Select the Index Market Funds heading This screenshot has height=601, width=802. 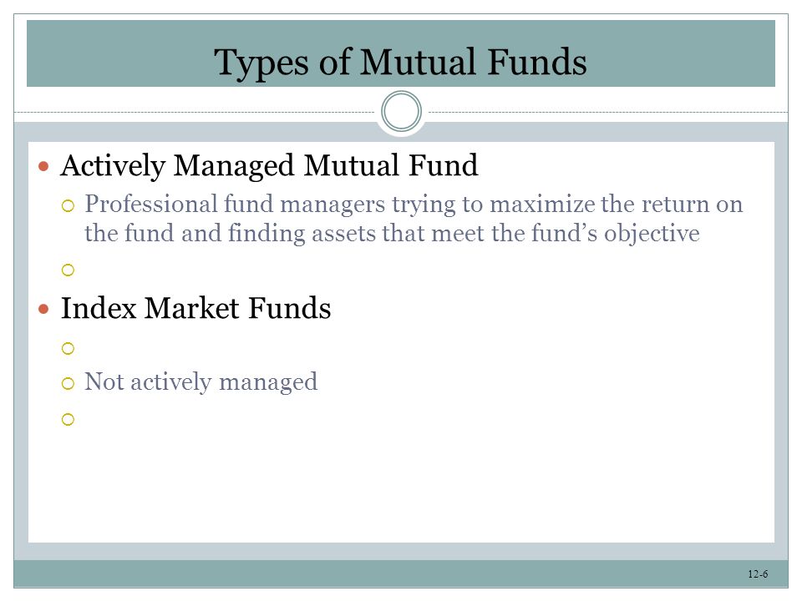[195, 308]
